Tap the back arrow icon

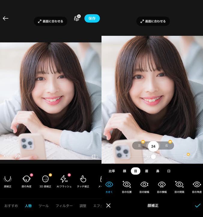6,18
